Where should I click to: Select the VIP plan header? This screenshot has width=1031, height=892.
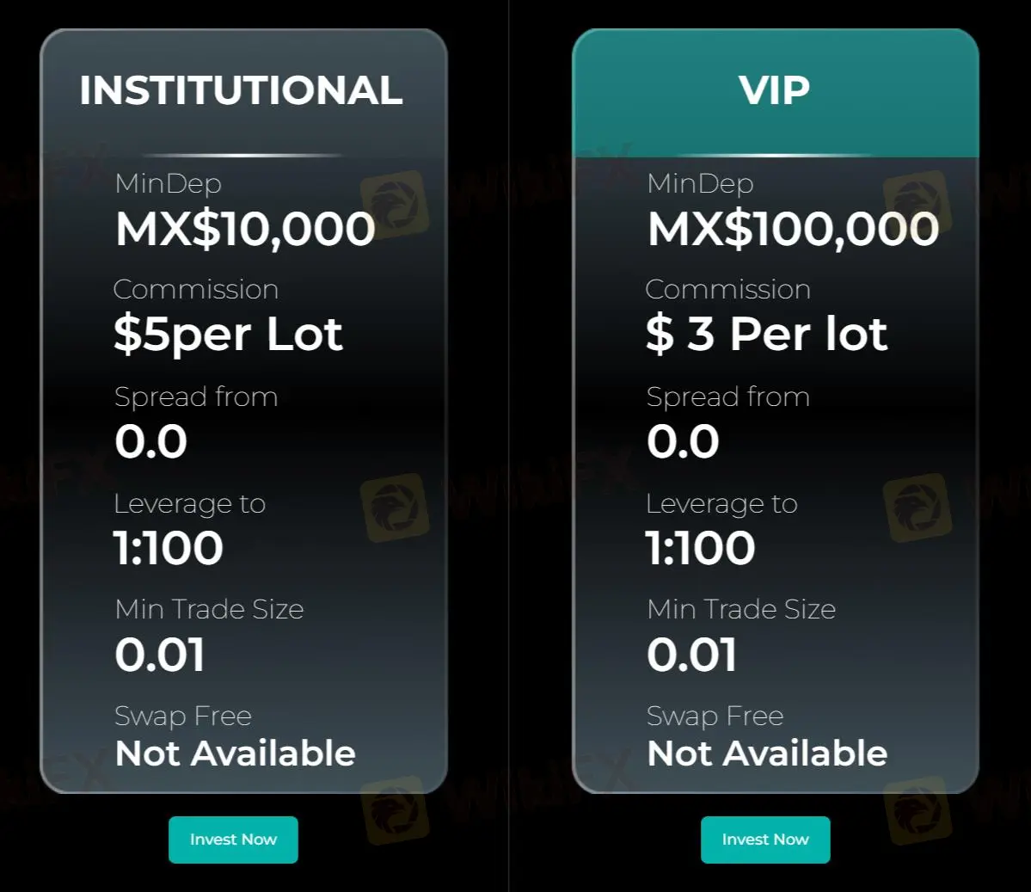coord(774,90)
